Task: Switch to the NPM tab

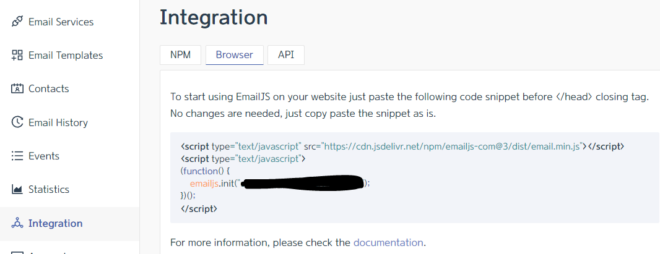Action: pyautogui.click(x=180, y=55)
